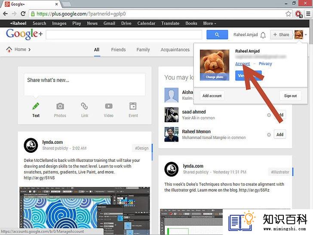Click the #Illustrator hashtag label
This screenshot has height=235, width=313.
(280, 172)
